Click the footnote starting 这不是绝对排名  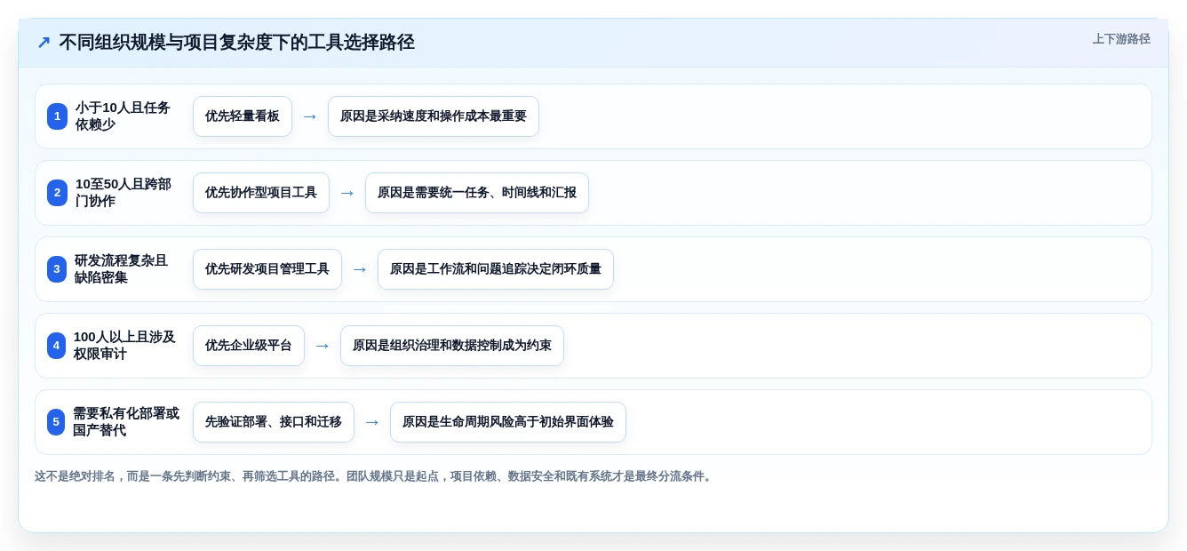click(375, 476)
